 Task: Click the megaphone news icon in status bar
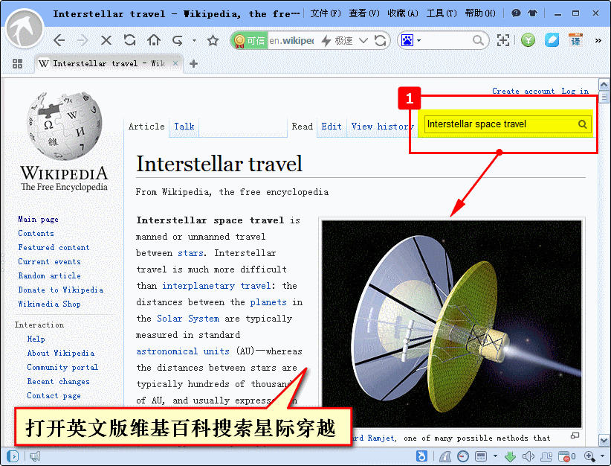[x=35, y=456]
